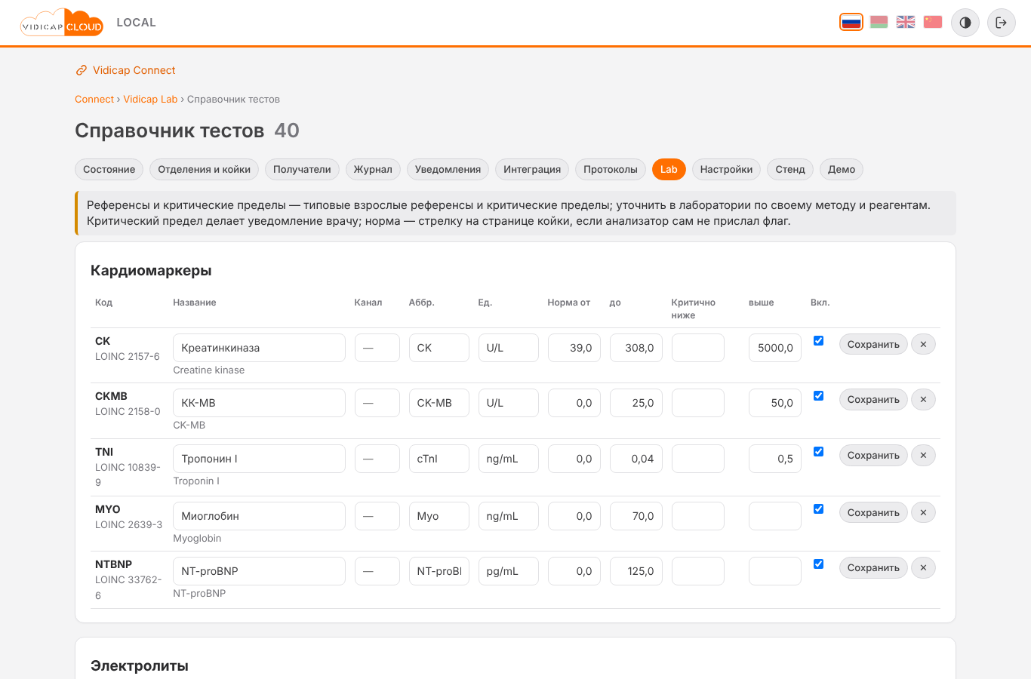Save the NTBNP row

pos(873,567)
